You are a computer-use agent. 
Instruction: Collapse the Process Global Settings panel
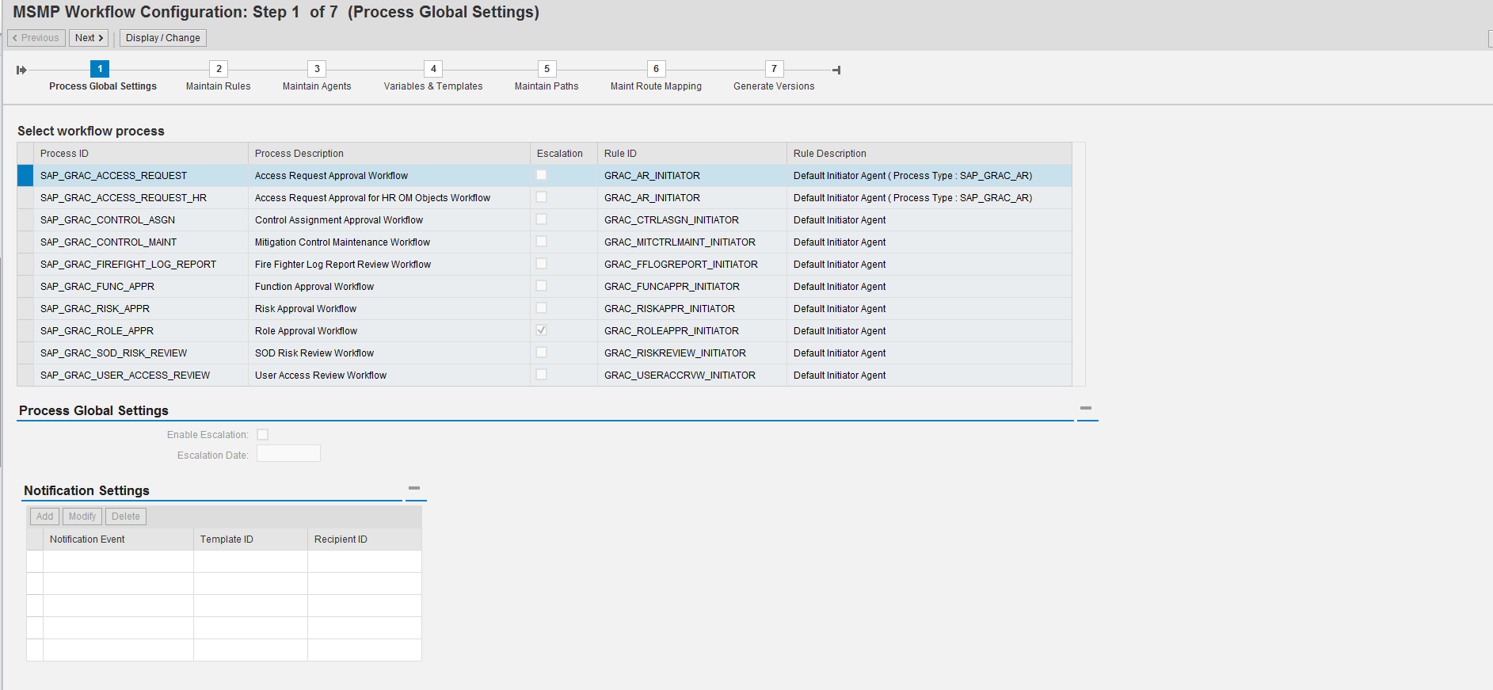point(1086,408)
